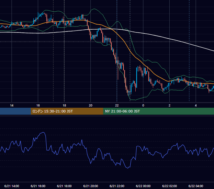Click the 18 hour axis label
Screen dimensions: 214x189
(x=64, y=106)
